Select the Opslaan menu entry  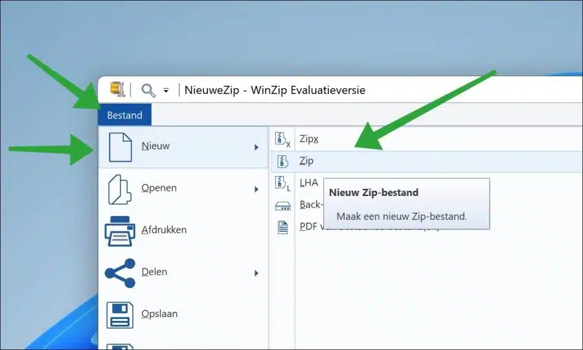[x=183, y=314]
